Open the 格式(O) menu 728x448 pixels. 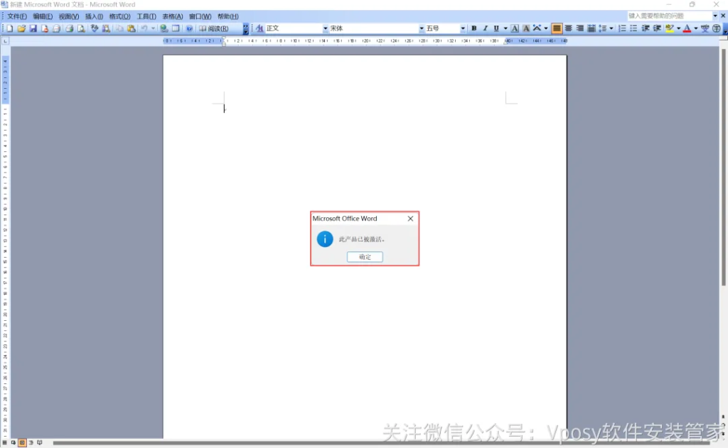coord(119,16)
